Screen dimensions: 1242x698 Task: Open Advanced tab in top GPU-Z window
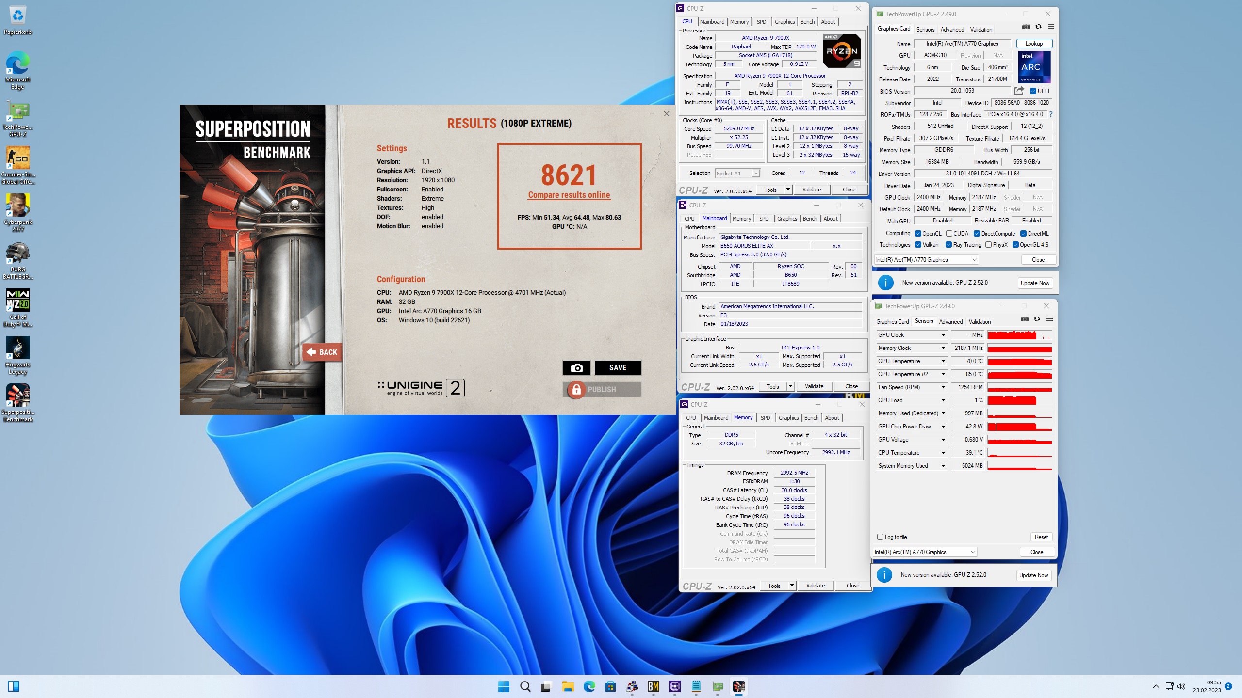click(952, 30)
